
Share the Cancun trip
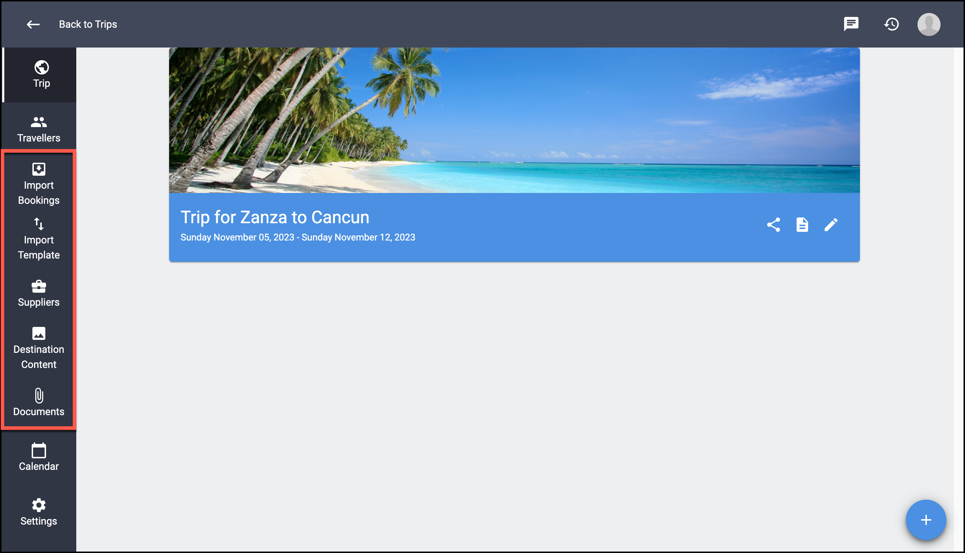(773, 225)
